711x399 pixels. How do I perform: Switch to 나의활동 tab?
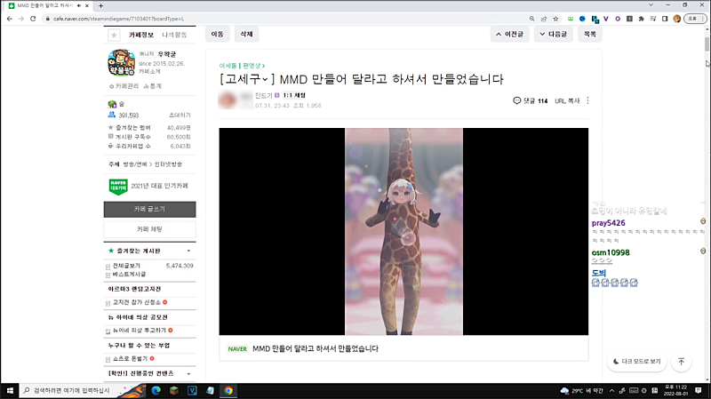(174, 35)
